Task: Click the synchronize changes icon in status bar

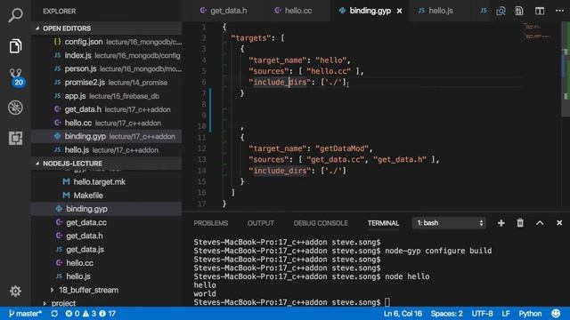Action: coord(54,314)
